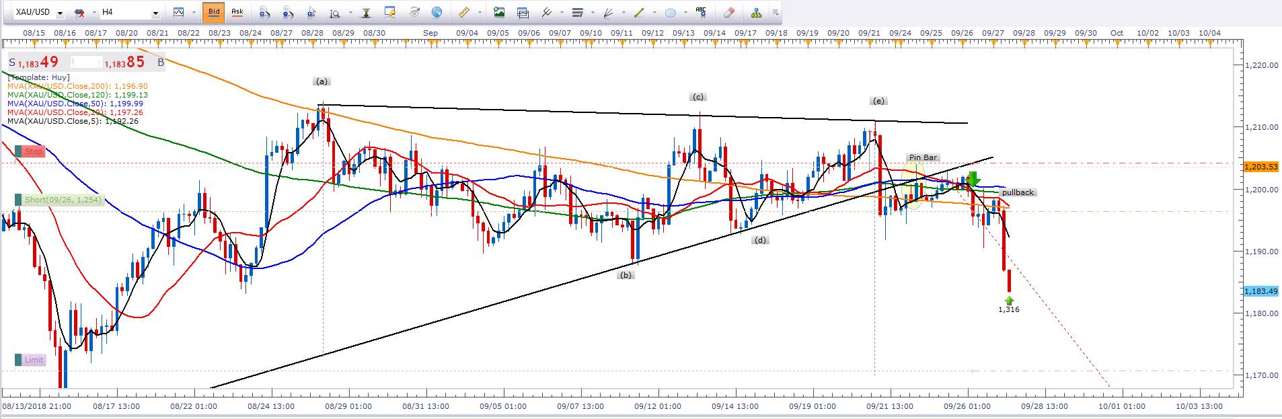Toggle the Ask price display
1282x419 pixels.
237,12
